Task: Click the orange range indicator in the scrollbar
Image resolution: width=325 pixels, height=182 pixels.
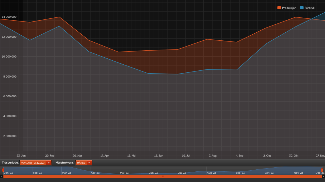Action: click(x=162, y=176)
